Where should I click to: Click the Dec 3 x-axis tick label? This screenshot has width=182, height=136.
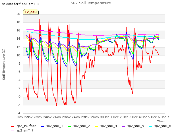127,117
